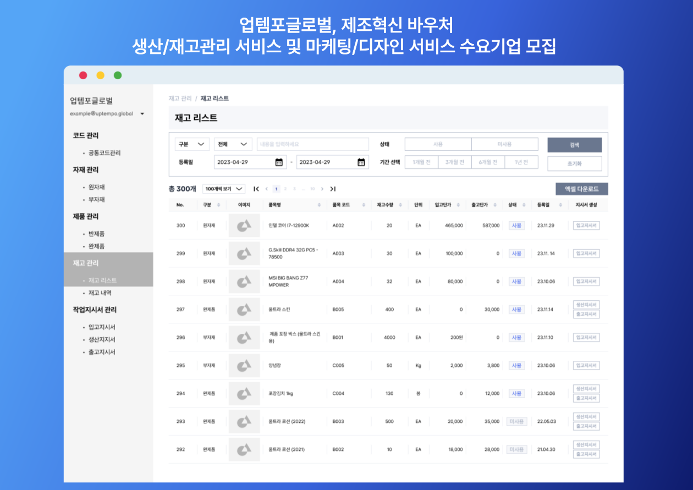Choose 1개월 전 period option
The image size is (693, 490).
coord(421,162)
